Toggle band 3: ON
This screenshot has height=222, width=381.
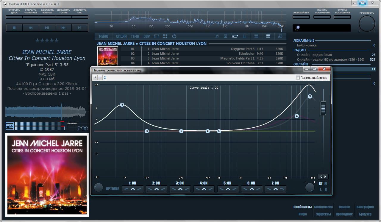point(180,183)
